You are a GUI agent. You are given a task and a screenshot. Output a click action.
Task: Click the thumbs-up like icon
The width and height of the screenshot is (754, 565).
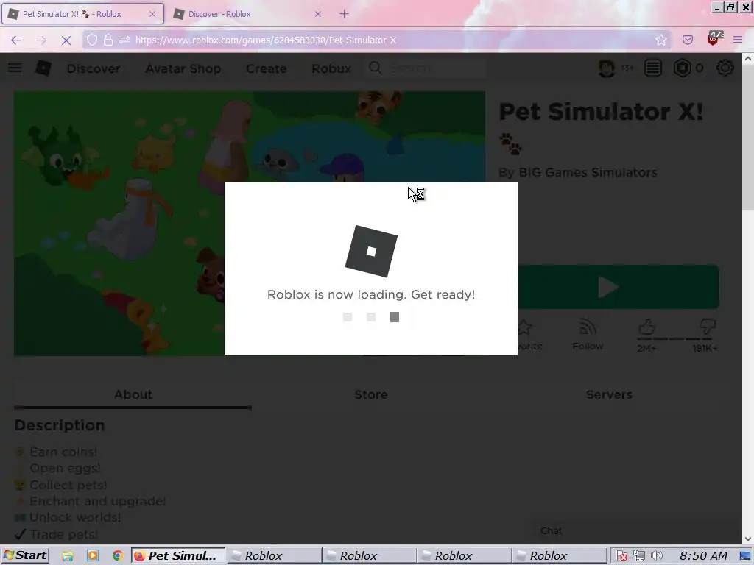646,327
